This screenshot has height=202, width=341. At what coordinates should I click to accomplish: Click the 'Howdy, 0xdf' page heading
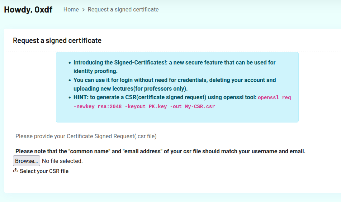coord(28,10)
